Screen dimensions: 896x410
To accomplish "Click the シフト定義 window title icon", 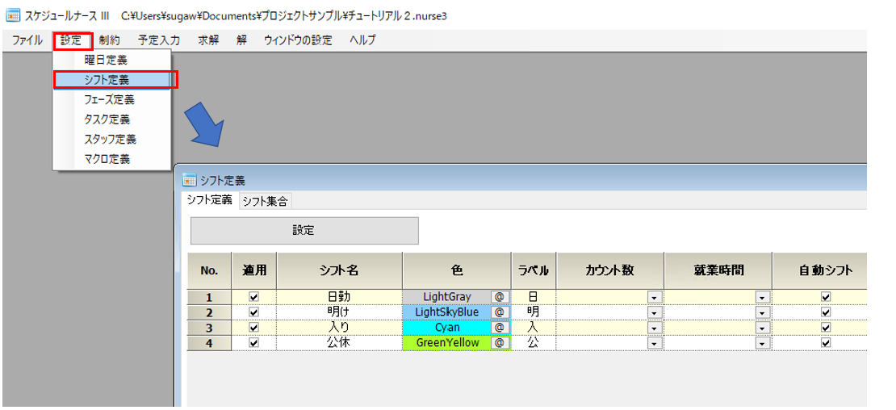I will (189, 181).
